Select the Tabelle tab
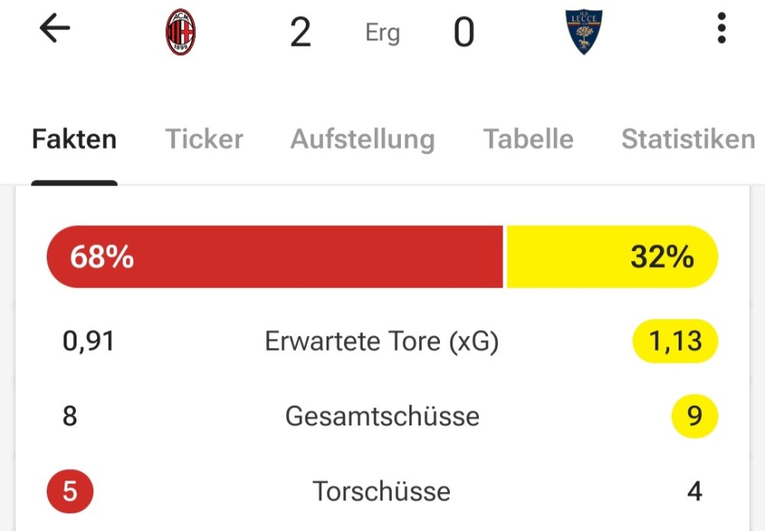The width and height of the screenshot is (765, 531). click(x=528, y=139)
